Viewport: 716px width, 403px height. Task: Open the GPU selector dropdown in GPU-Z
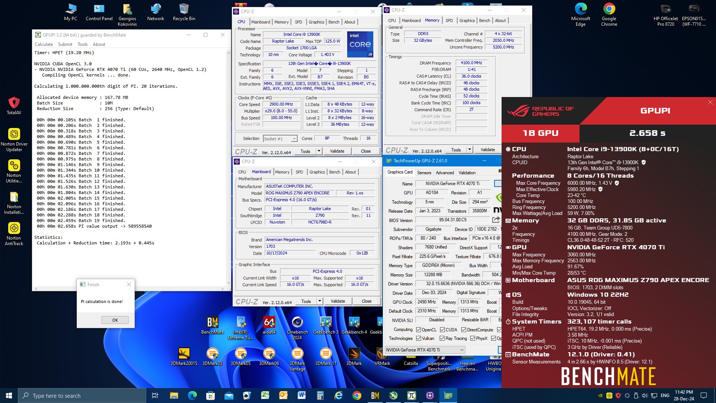coord(425,350)
